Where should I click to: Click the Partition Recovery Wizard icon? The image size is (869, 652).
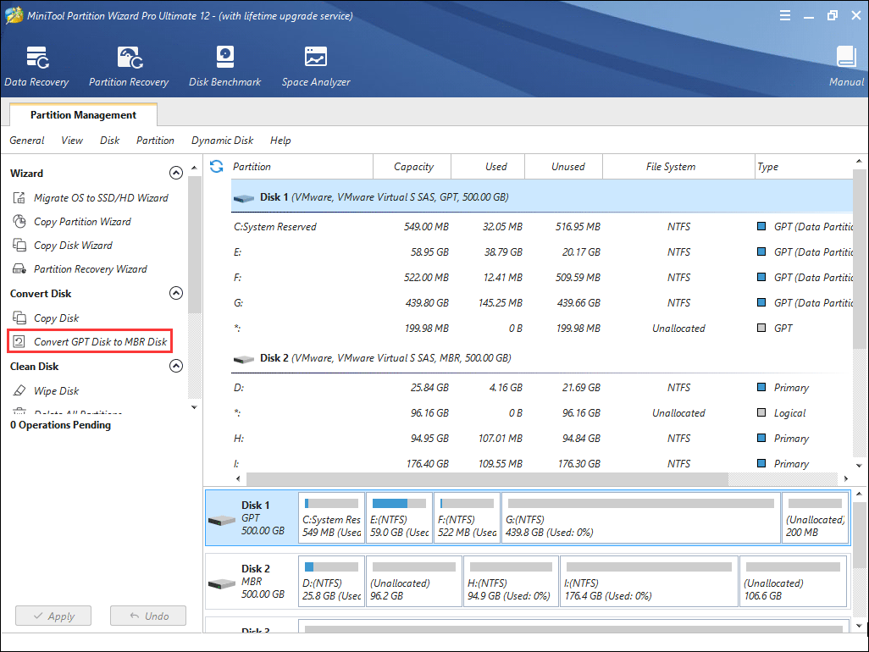coord(19,268)
